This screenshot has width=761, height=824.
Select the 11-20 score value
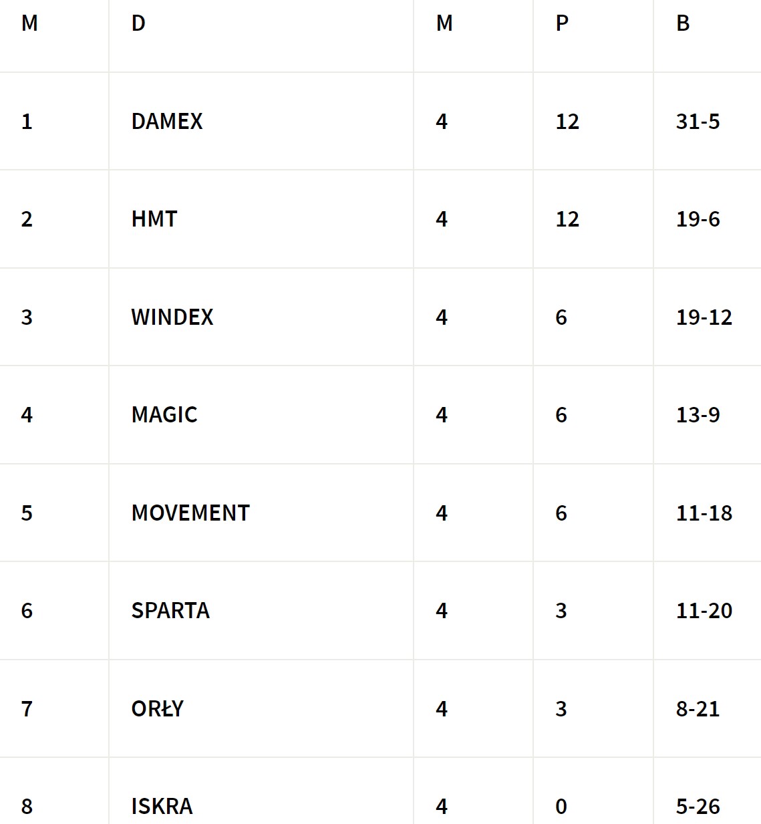(704, 611)
